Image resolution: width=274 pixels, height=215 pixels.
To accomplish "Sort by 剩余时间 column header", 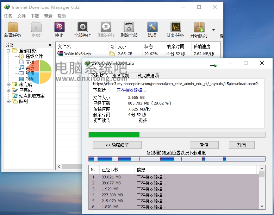I will click(x=178, y=46).
